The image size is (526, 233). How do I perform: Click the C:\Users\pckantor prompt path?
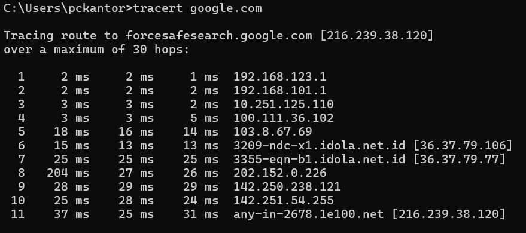[64, 8]
